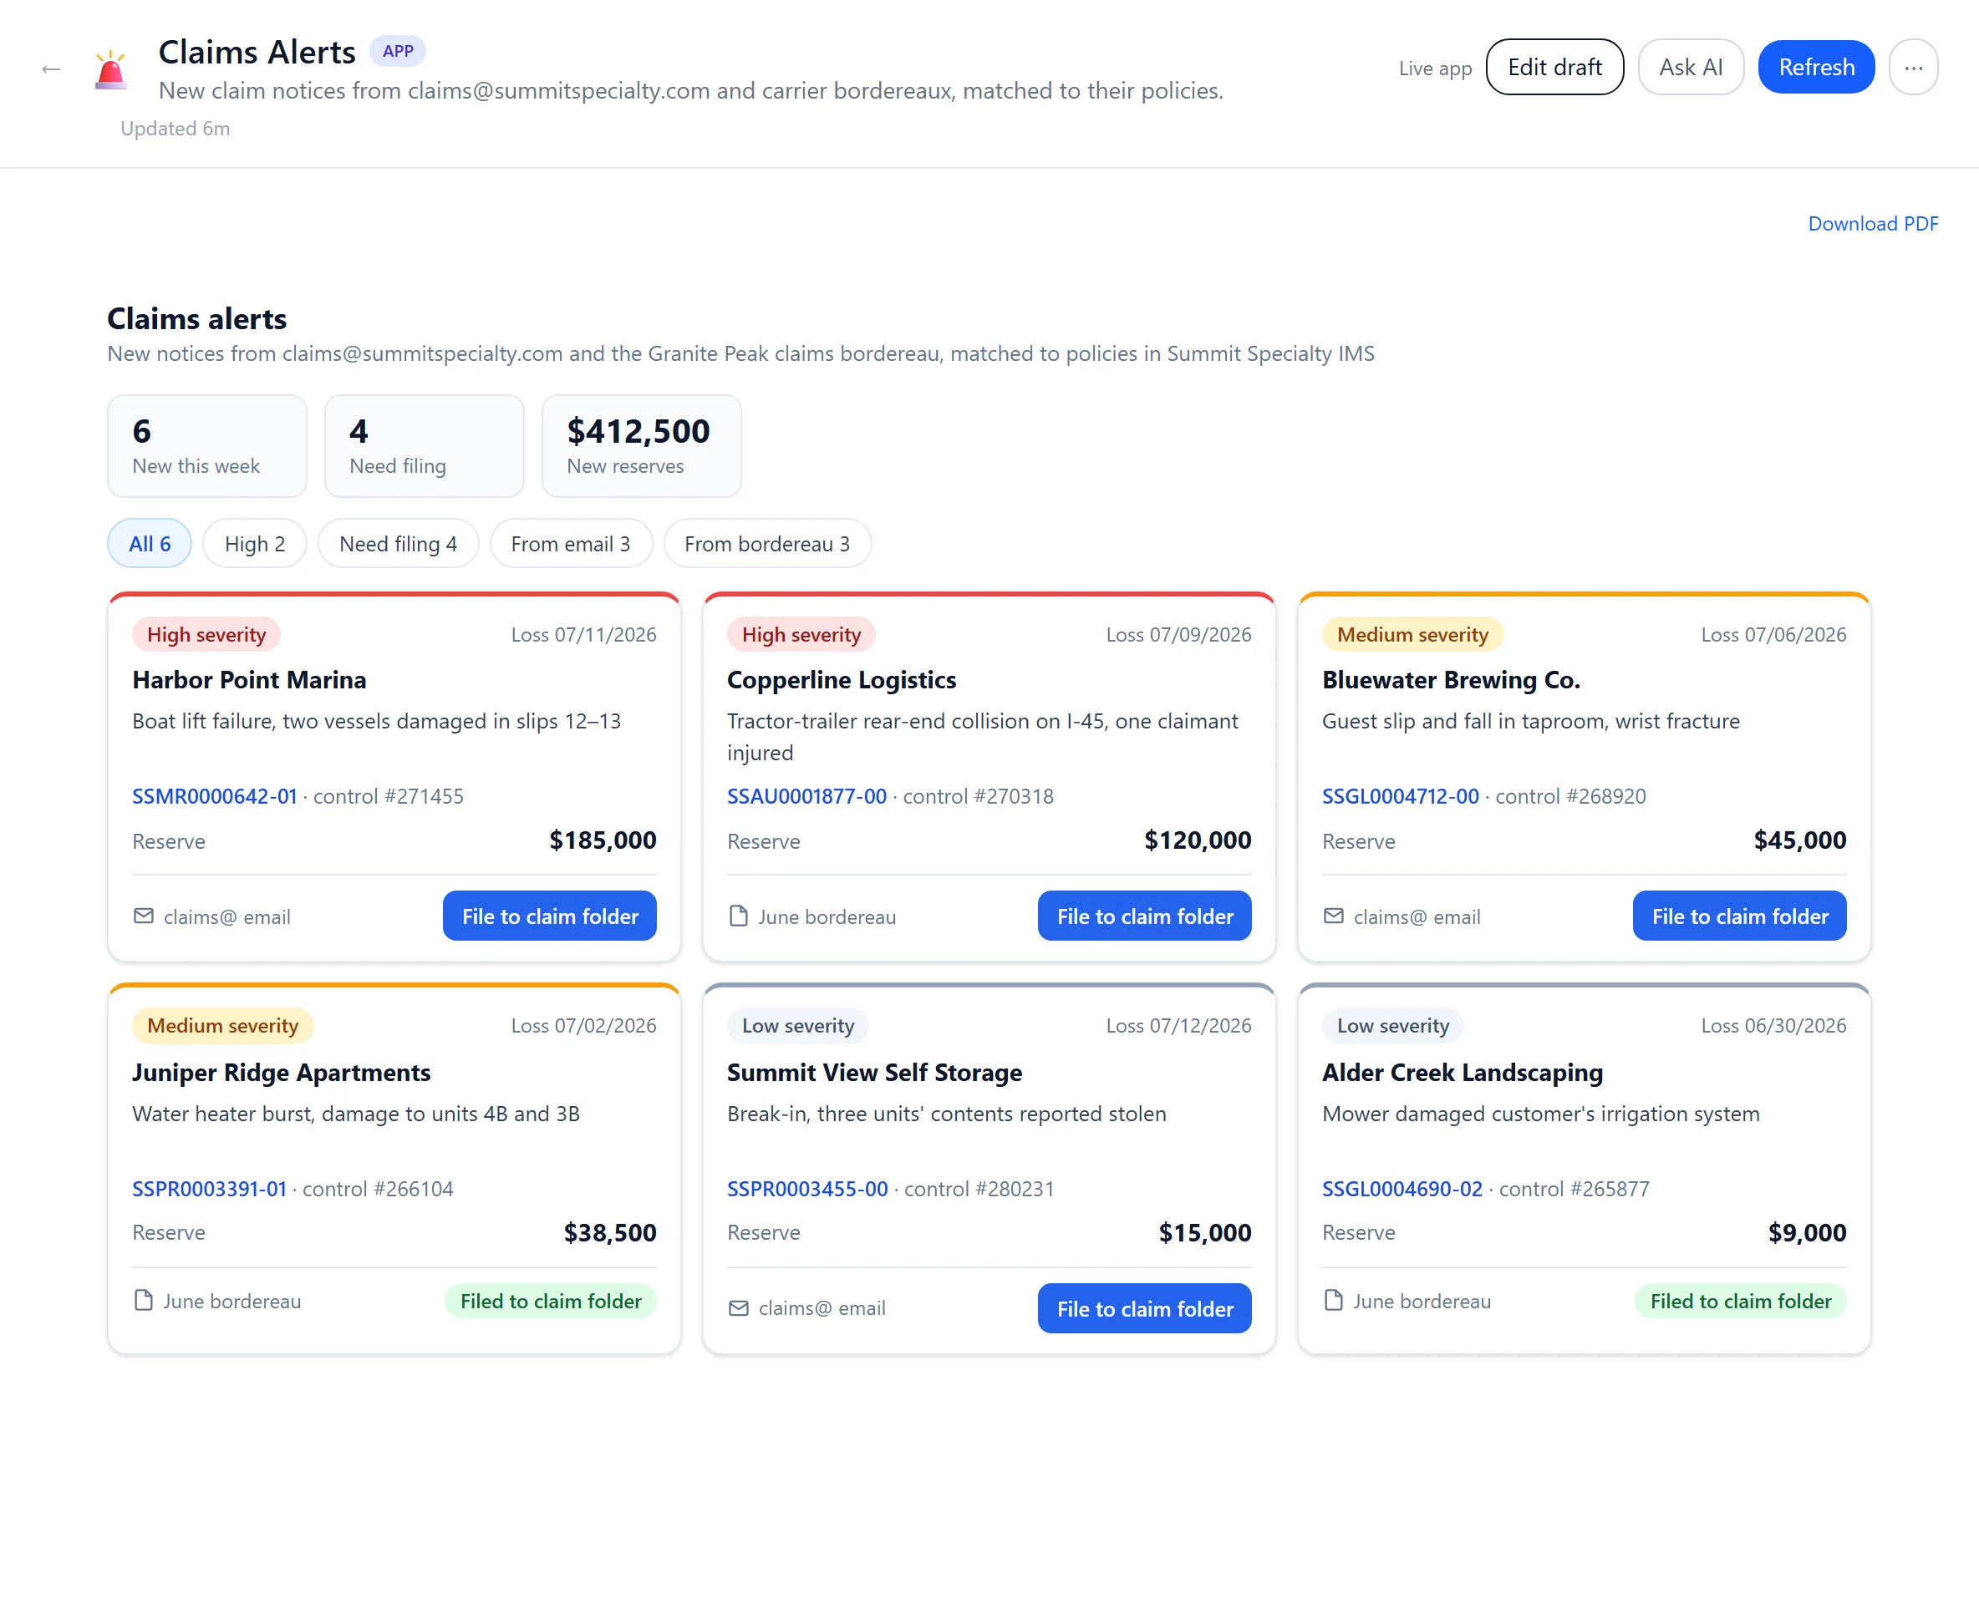Click the Alder Creek Landscaping title
The width and height of the screenshot is (1979, 1604).
1462,1072
